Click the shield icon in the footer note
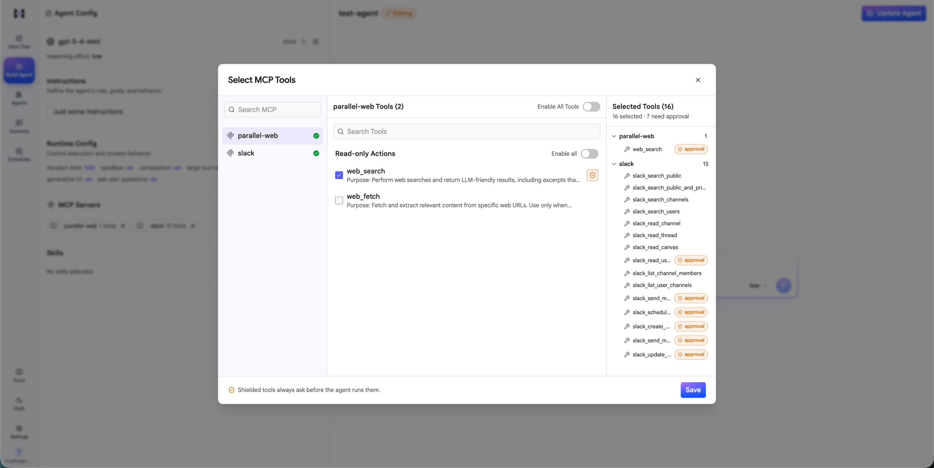This screenshot has width=934, height=468. tap(231, 390)
